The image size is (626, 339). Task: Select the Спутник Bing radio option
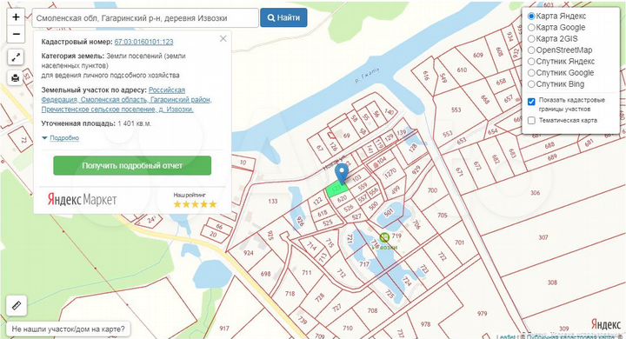click(x=531, y=84)
